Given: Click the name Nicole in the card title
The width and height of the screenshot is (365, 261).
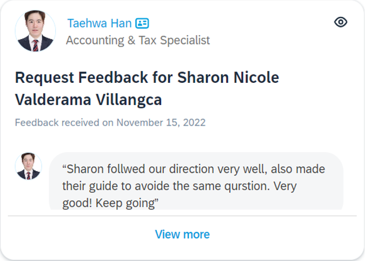Looking at the screenshot, I should 256,78.
